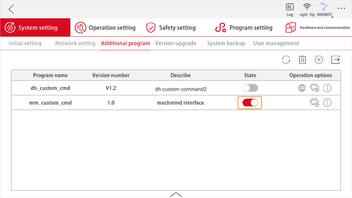The image size is (352, 198).
Task: Open the Network setting sub-tab
Action: [x=75, y=43]
